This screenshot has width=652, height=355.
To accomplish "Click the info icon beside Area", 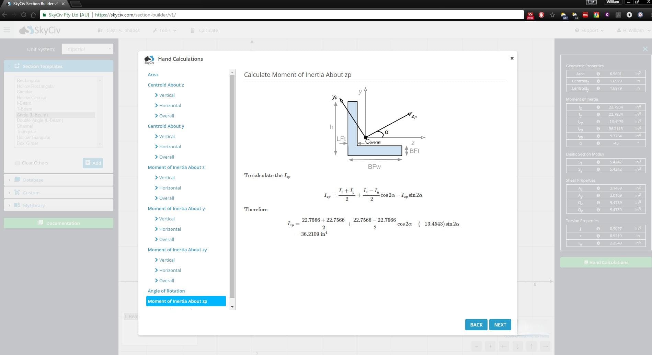I will [x=598, y=74].
